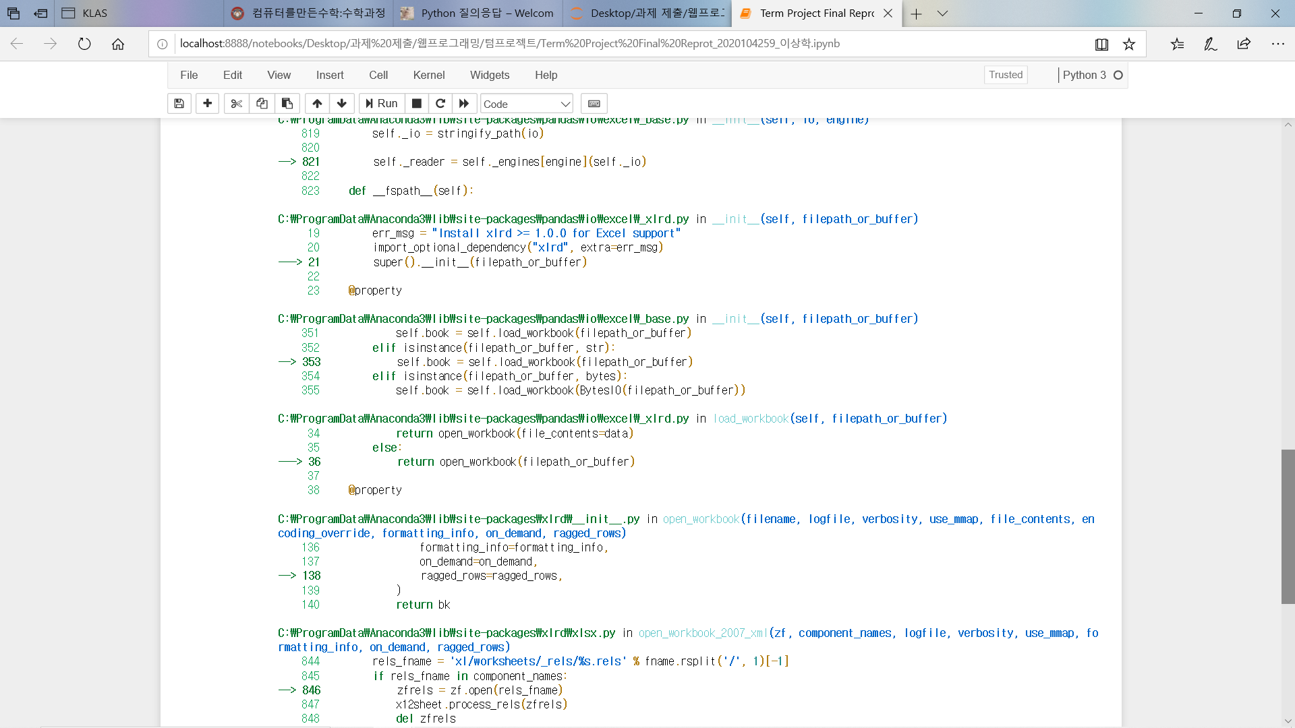This screenshot has width=1295, height=728.
Task: Open the Kernel menu
Action: click(x=429, y=75)
